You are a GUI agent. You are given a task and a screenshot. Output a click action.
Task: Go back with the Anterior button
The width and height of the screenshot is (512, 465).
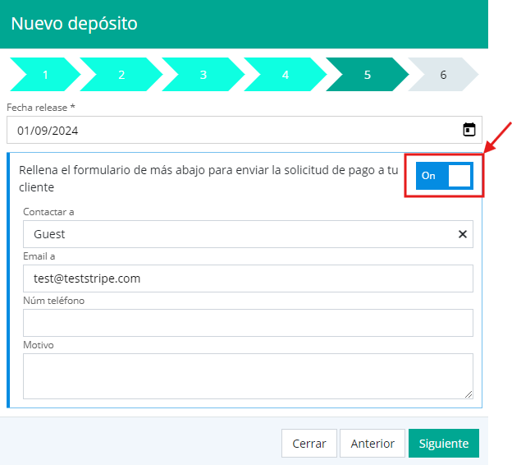coord(373,443)
